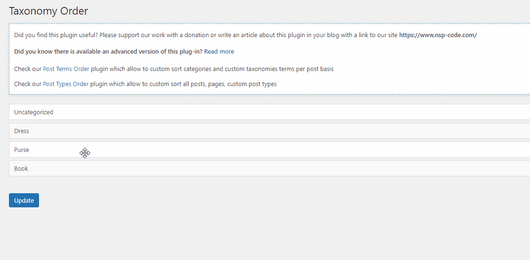Viewport: 530px width, 260px height.
Task: Click the Taxonomy Order page heading
Action: (48, 11)
